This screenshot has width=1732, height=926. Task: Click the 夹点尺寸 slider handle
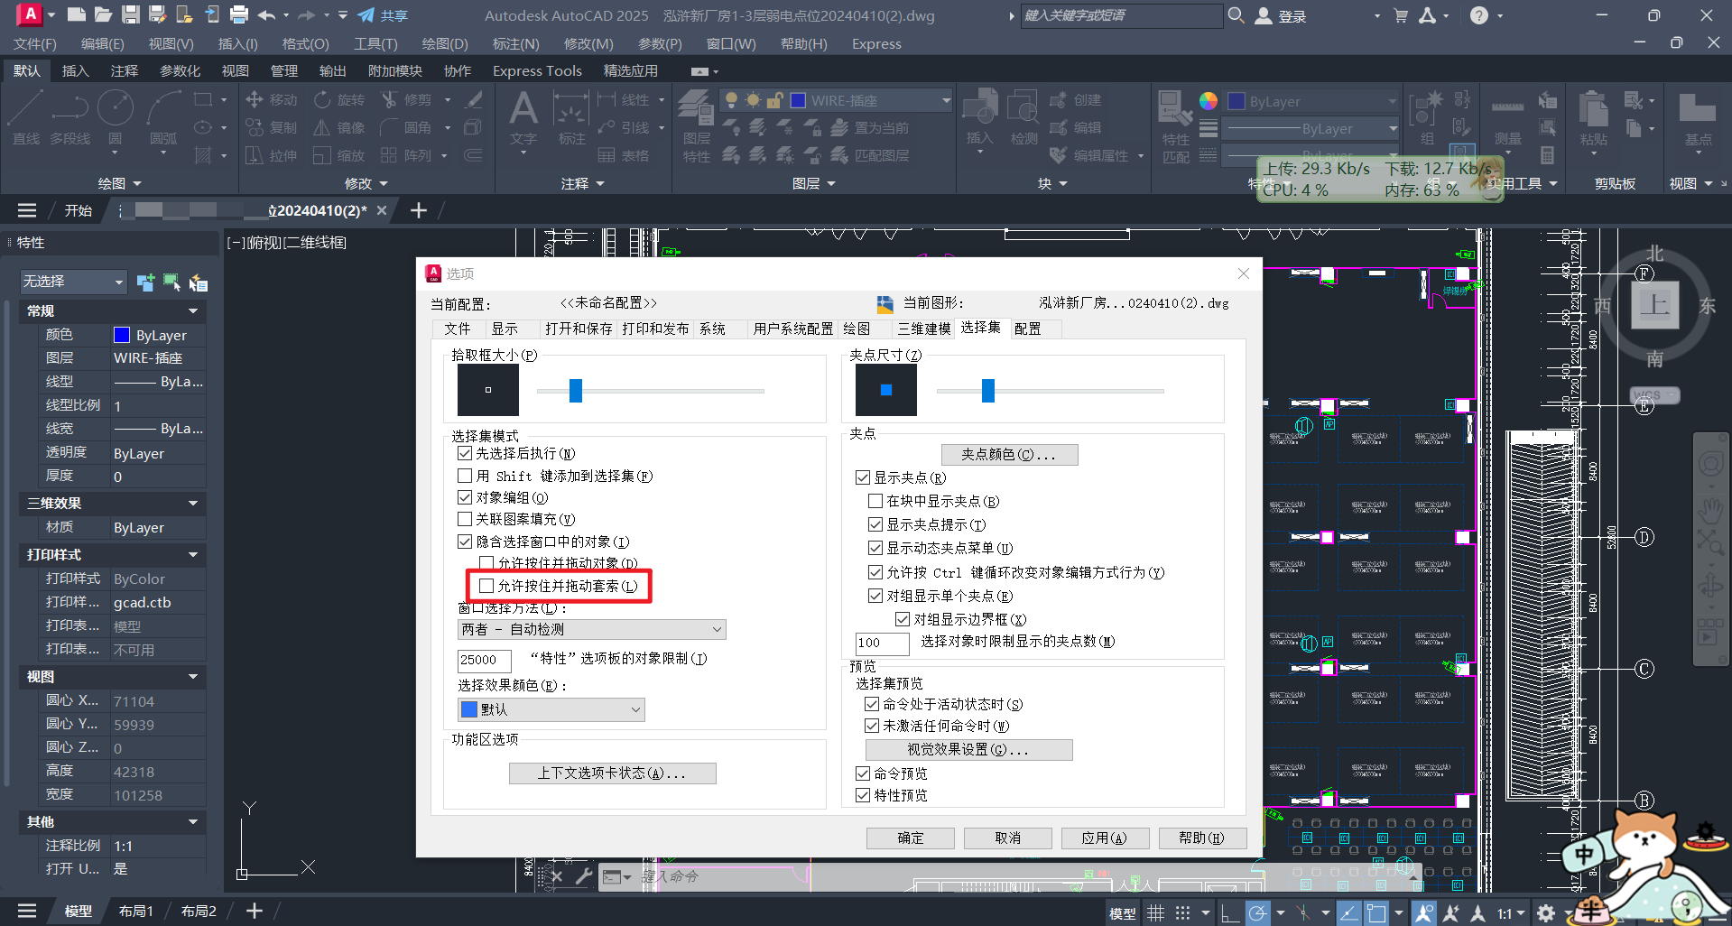tap(988, 390)
